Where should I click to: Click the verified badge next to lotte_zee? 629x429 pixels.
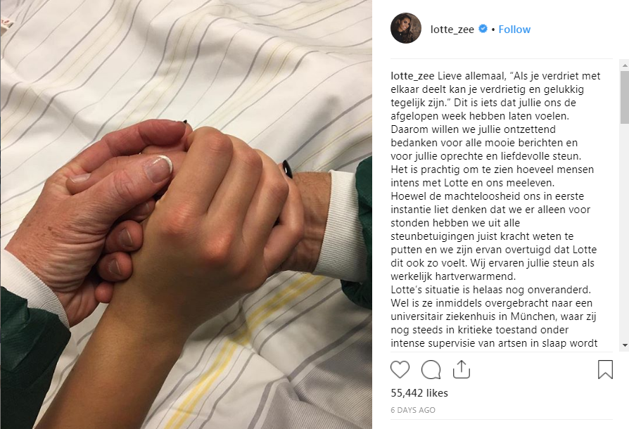click(x=483, y=29)
